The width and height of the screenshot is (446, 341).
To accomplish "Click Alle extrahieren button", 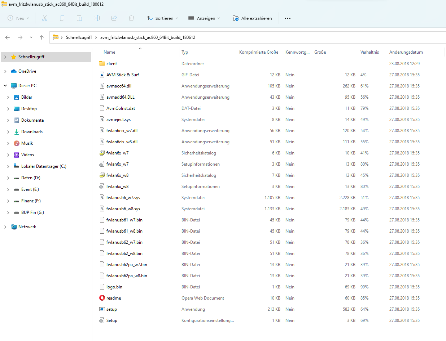I will (252, 18).
